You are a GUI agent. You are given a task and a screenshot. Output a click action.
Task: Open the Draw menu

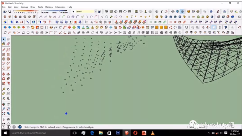[x=33, y=7]
